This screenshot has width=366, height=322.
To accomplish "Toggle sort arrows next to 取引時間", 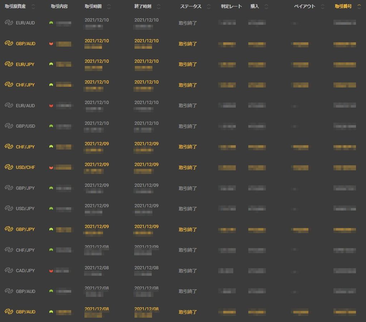I will coord(109,7).
